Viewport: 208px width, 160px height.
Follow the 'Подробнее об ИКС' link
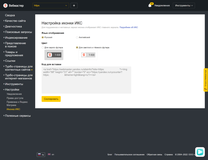(129, 27)
